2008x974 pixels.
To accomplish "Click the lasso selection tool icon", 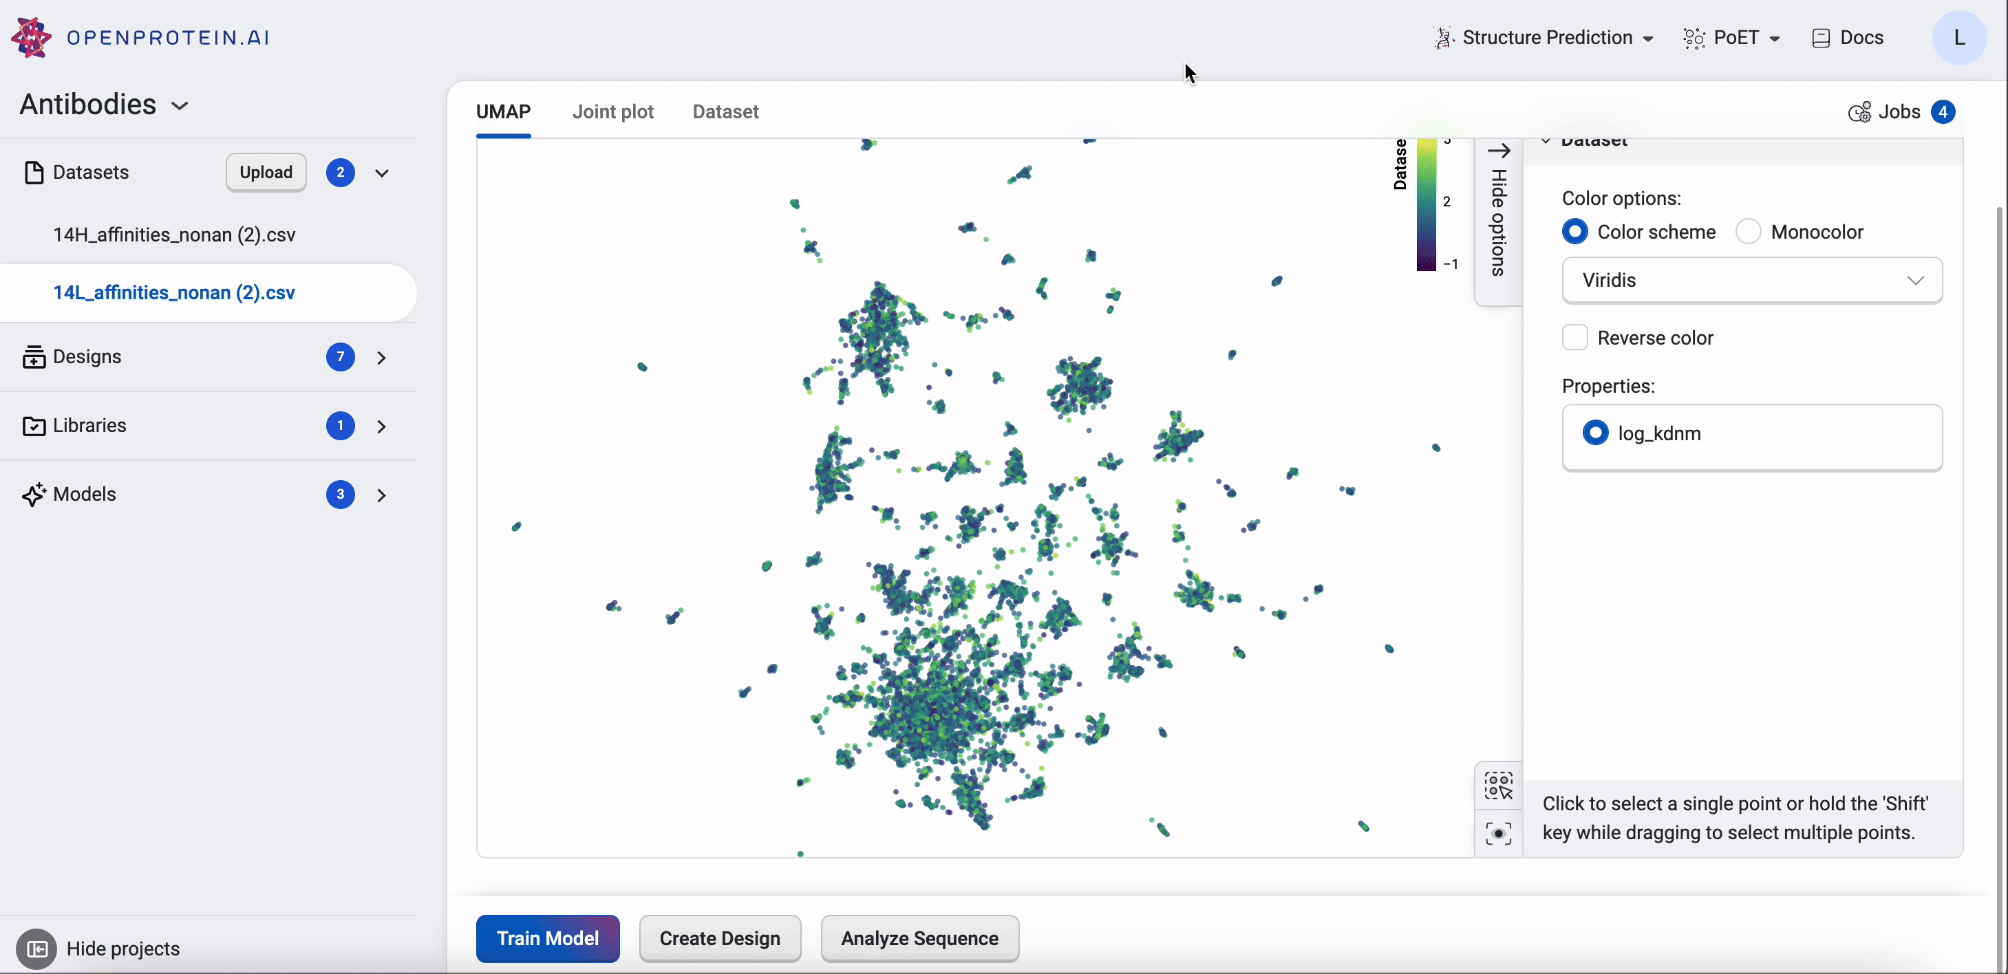I will pyautogui.click(x=1497, y=785).
